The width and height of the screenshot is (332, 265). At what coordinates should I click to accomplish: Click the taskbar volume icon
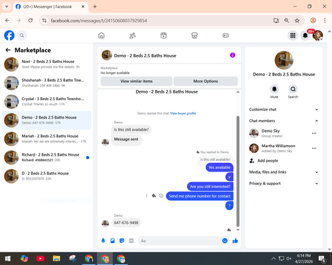[x=289, y=258]
